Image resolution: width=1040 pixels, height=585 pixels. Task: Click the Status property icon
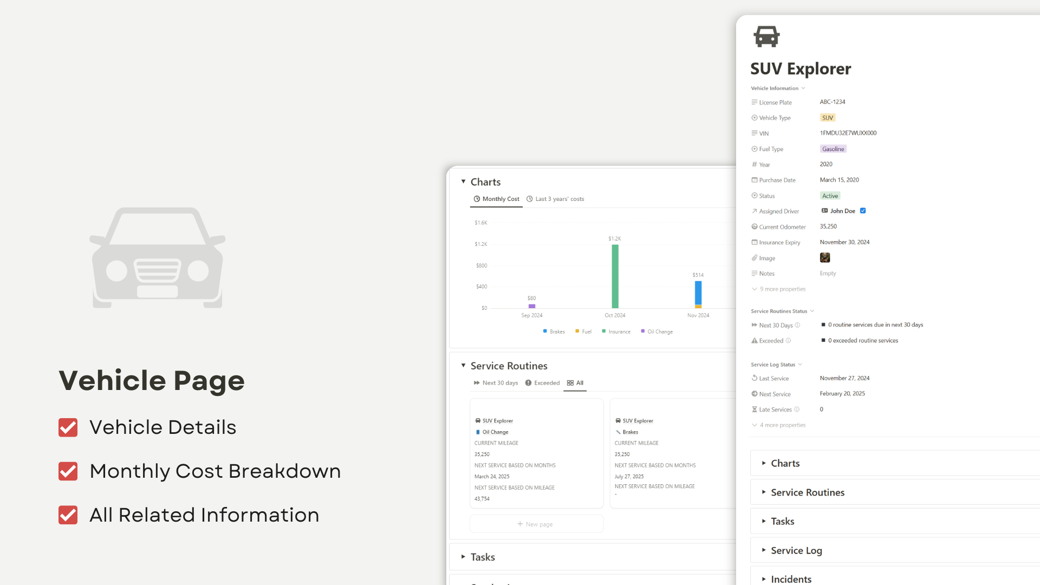point(754,196)
